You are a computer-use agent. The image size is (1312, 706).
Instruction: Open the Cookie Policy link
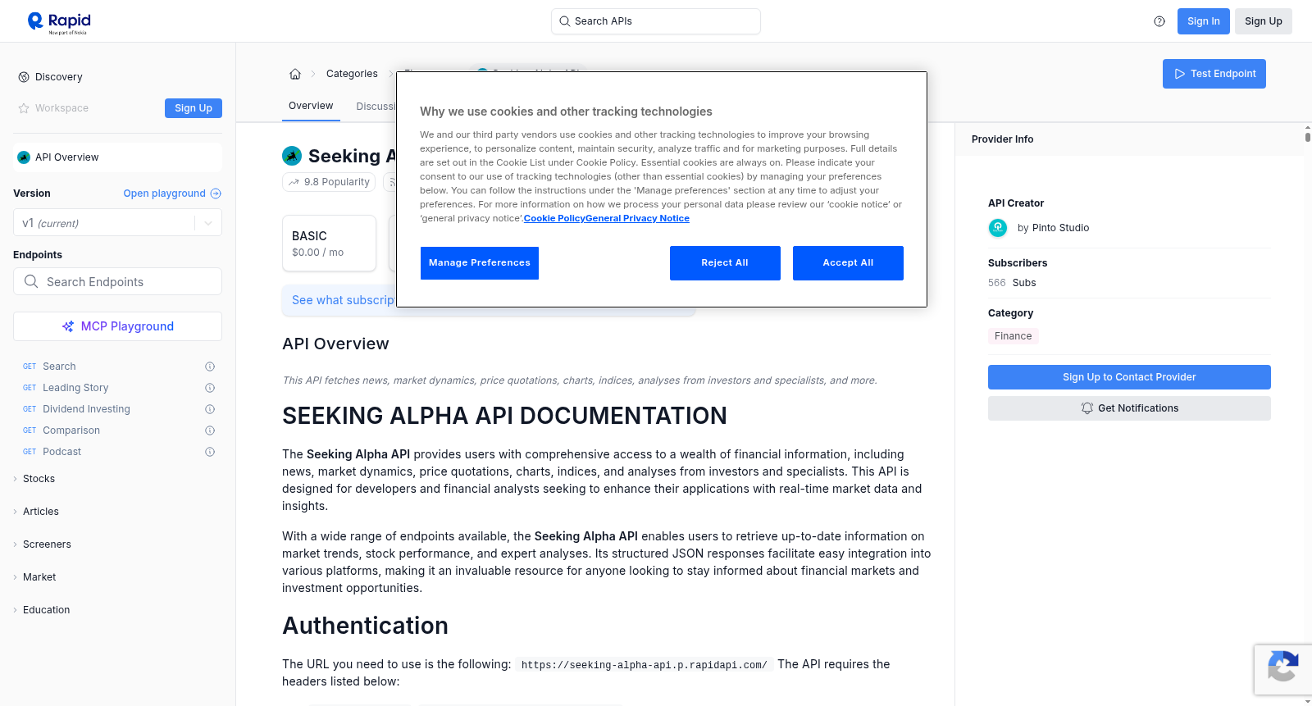click(554, 219)
